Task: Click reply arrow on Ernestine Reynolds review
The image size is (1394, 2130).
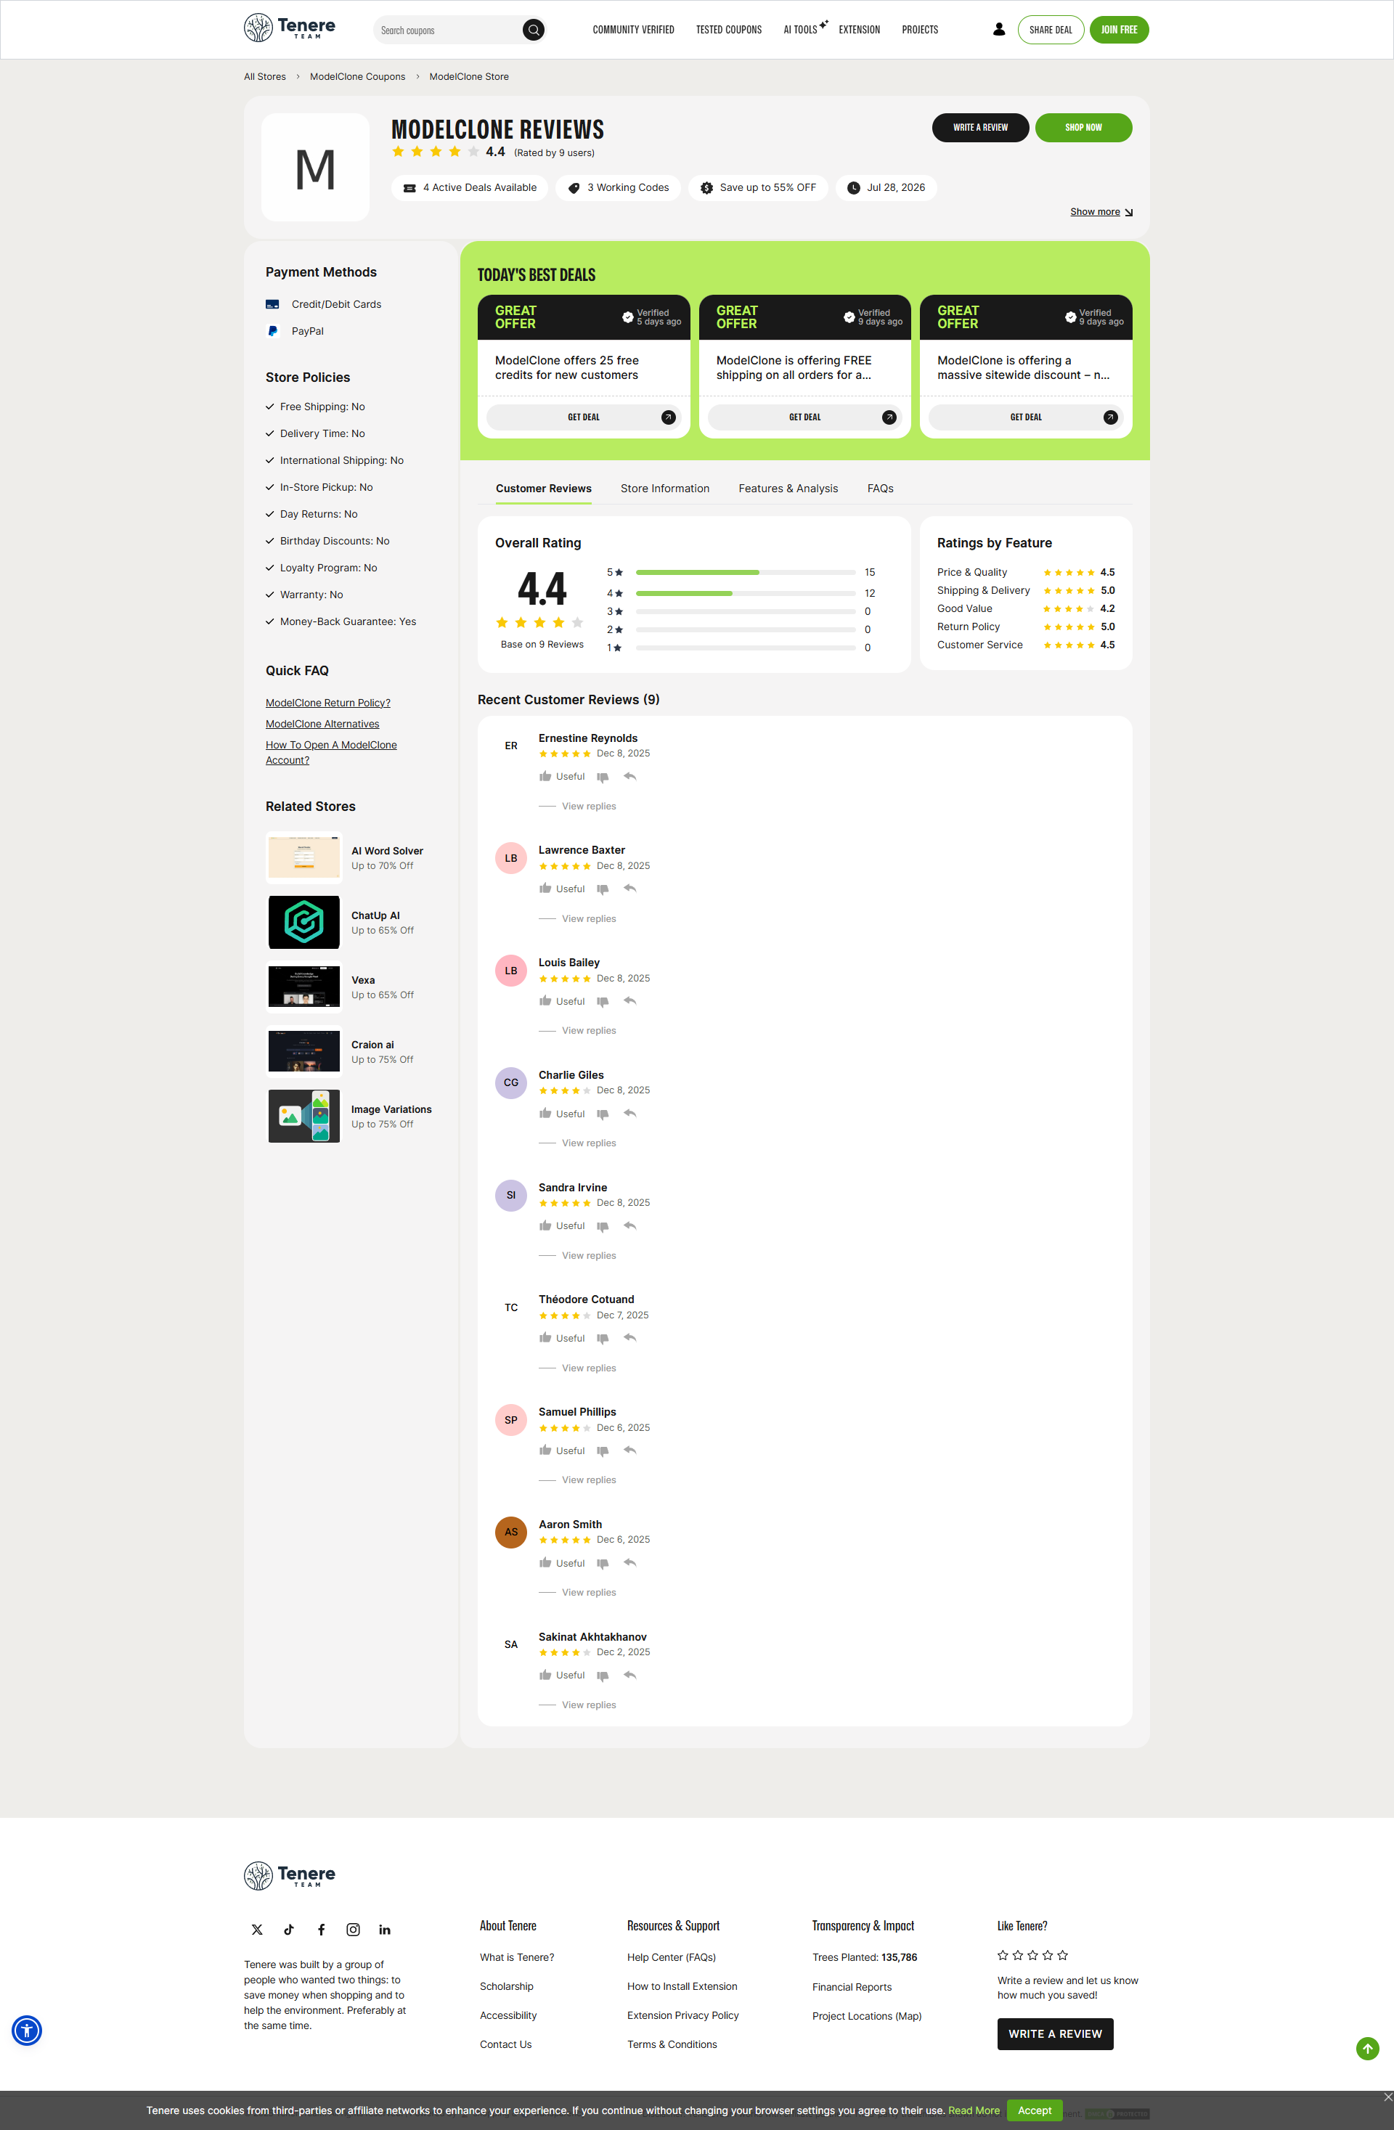Action: click(630, 776)
